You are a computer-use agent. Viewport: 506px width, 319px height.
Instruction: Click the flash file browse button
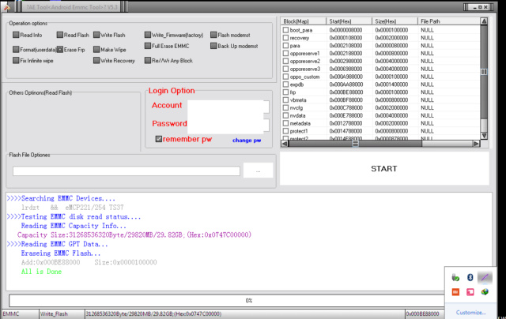click(257, 171)
